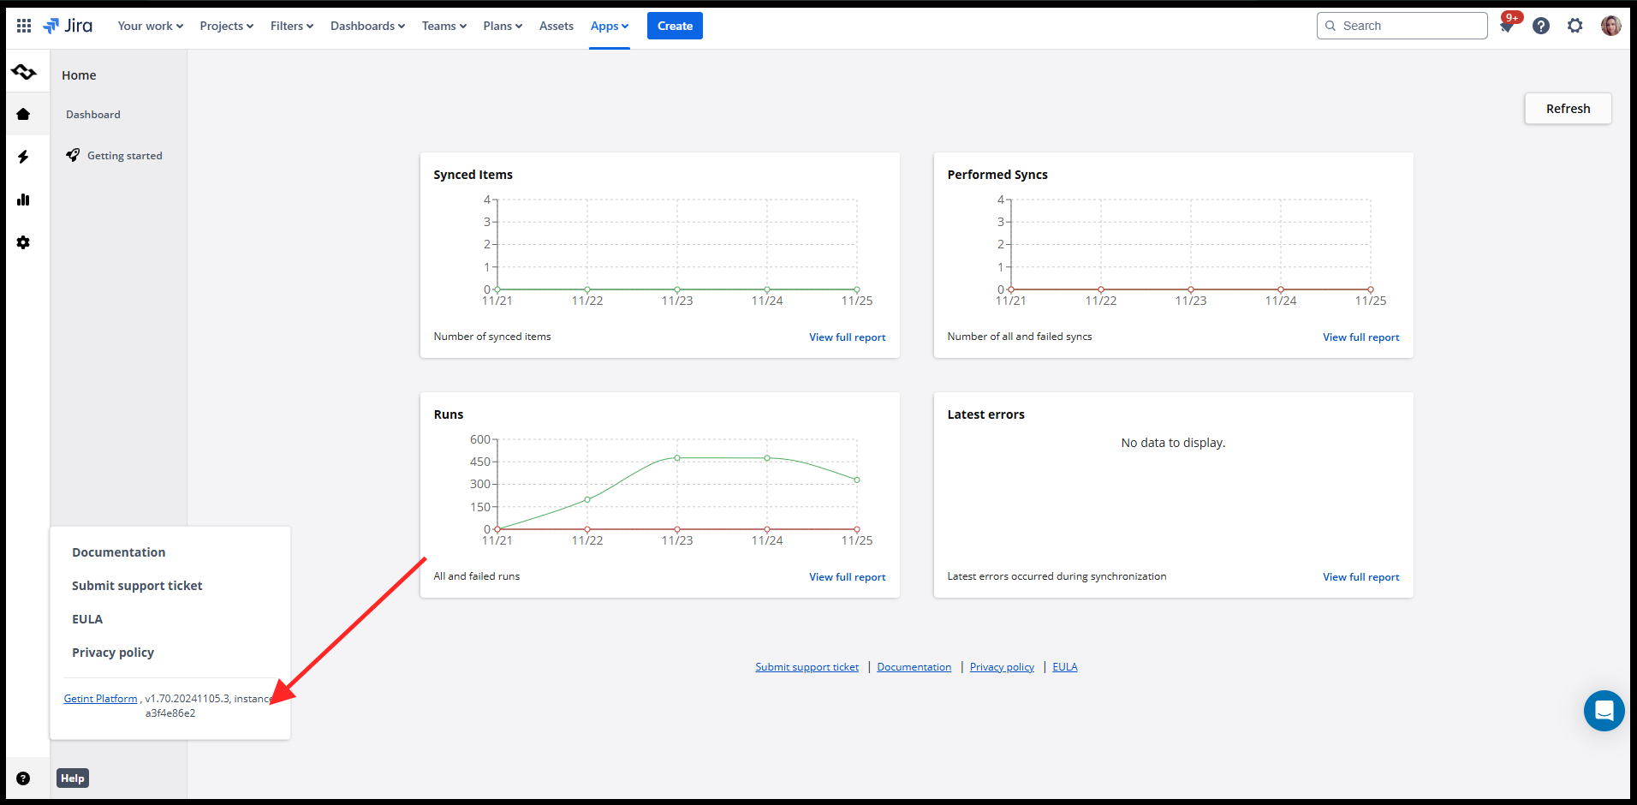Expand the Projects dropdown menu
Viewport: 1637px width, 805px height.
tap(226, 26)
